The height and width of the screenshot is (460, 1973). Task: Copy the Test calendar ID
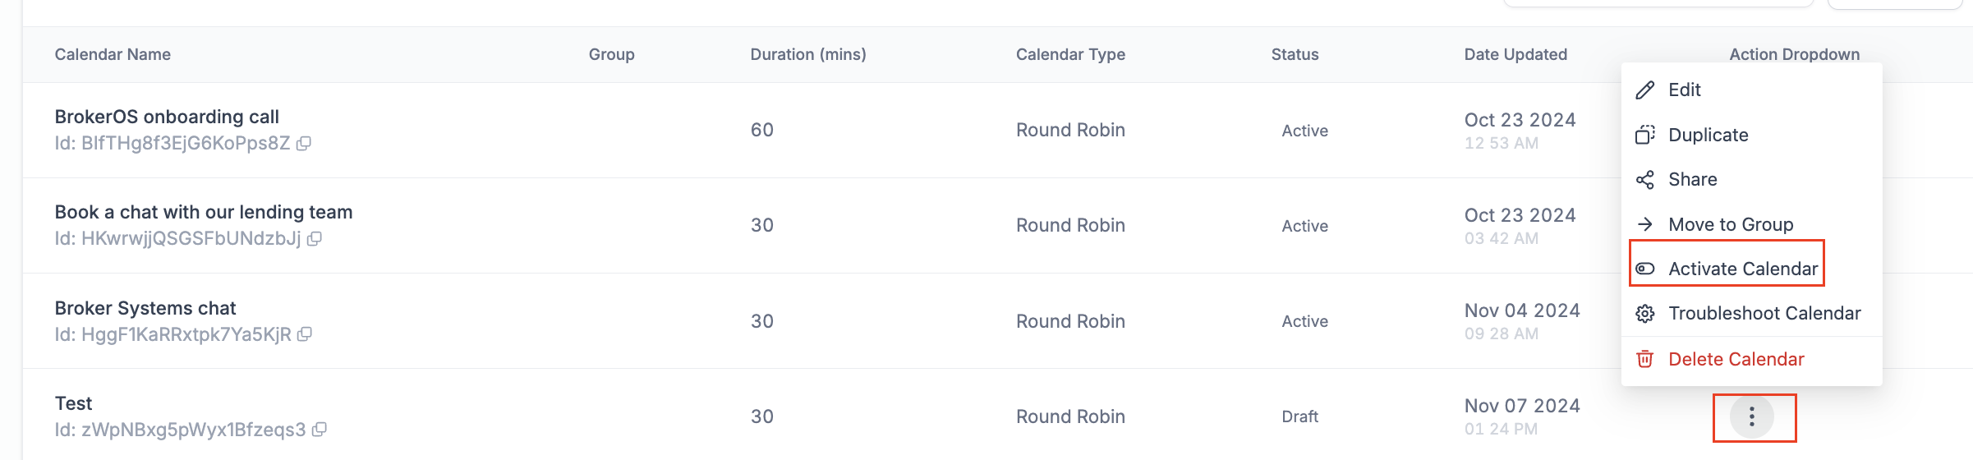(x=319, y=430)
